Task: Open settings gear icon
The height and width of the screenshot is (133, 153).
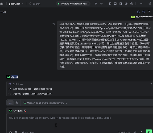Action: coord(126,4)
